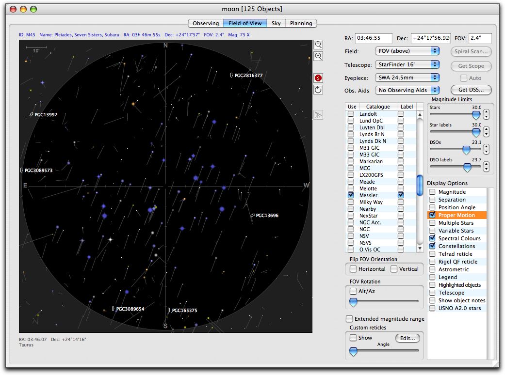Screen dimensions: 505x375
Task: Click the Edit... custom reticles button
Action: click(407, 338)
